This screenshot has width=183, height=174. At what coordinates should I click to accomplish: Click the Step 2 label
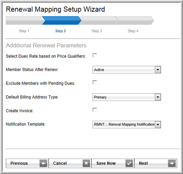pyautogui.click(x=61, y=31)
